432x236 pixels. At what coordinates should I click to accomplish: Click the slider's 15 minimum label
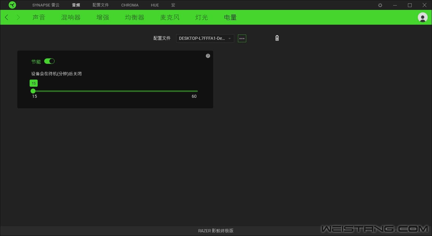point(35,96)
